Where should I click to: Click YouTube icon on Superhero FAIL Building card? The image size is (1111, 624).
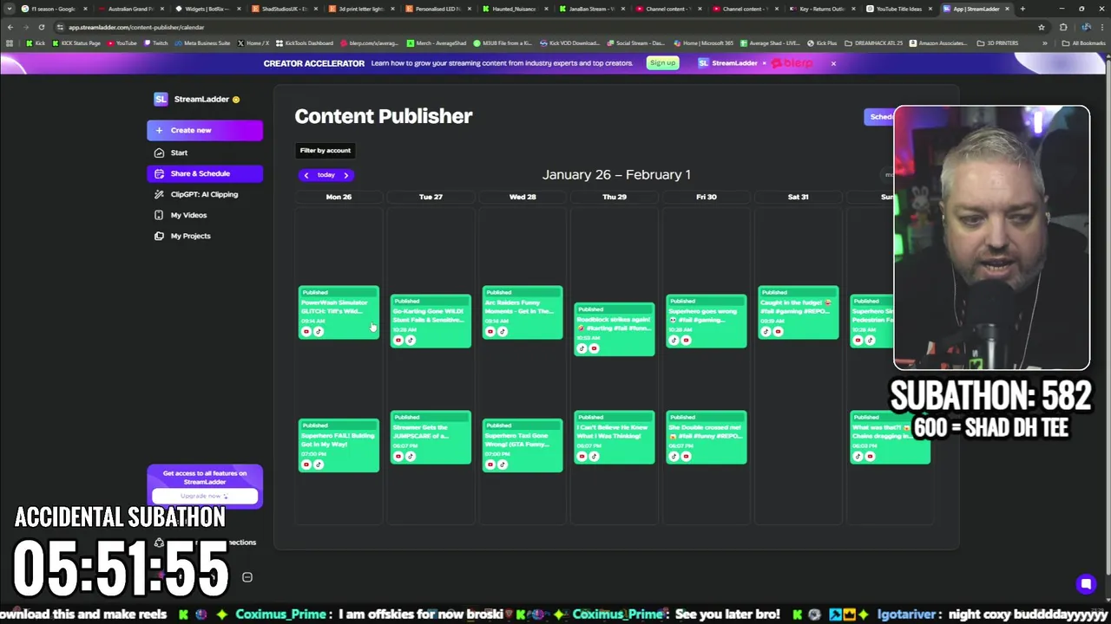point(306,465)
